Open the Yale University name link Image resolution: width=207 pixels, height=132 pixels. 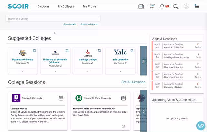[120, 60]
